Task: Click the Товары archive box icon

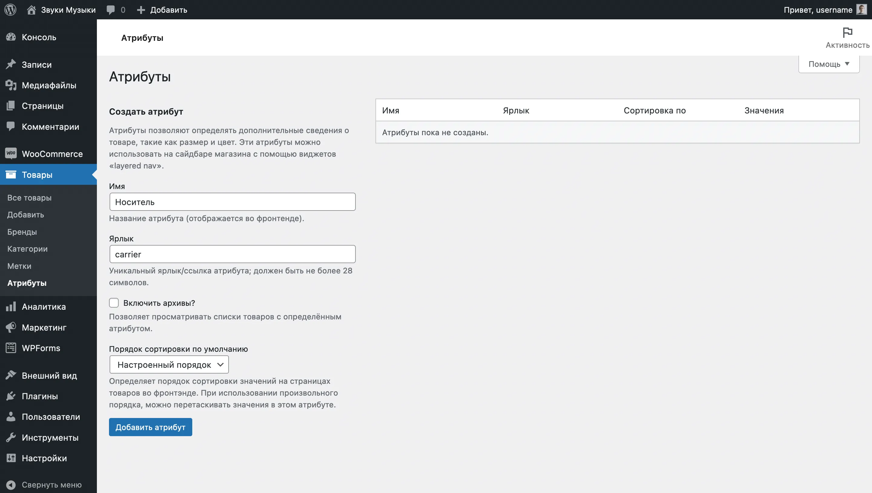Action: 11,175
